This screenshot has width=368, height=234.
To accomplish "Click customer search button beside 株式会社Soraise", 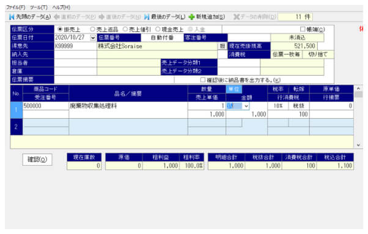I will tap(222, 46).
